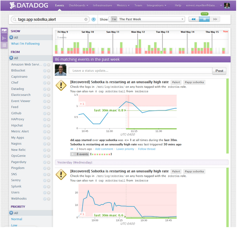Screen dimensions: 237x228
Task: Toggle exclude X for Webhooks source
Action: [x=48, y=199]
